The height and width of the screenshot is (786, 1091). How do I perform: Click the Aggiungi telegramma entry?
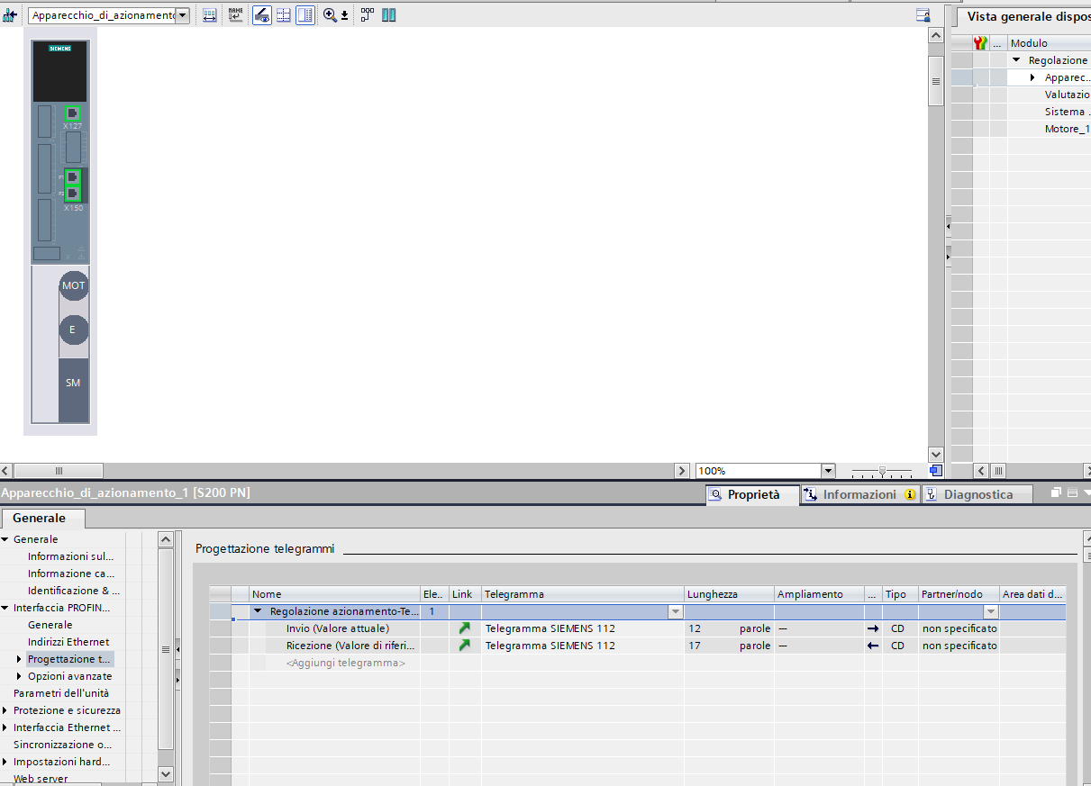(345, 663)
